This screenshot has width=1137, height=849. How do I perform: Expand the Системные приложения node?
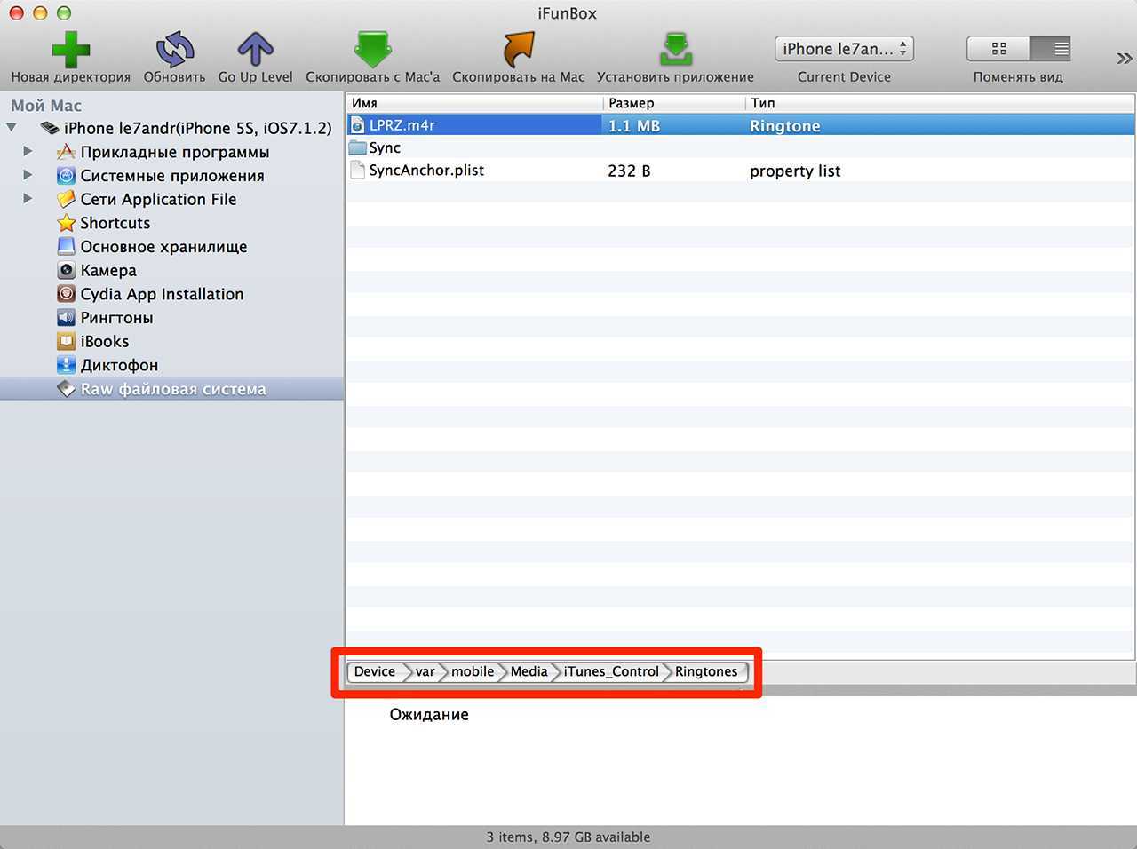pos(28,175)
